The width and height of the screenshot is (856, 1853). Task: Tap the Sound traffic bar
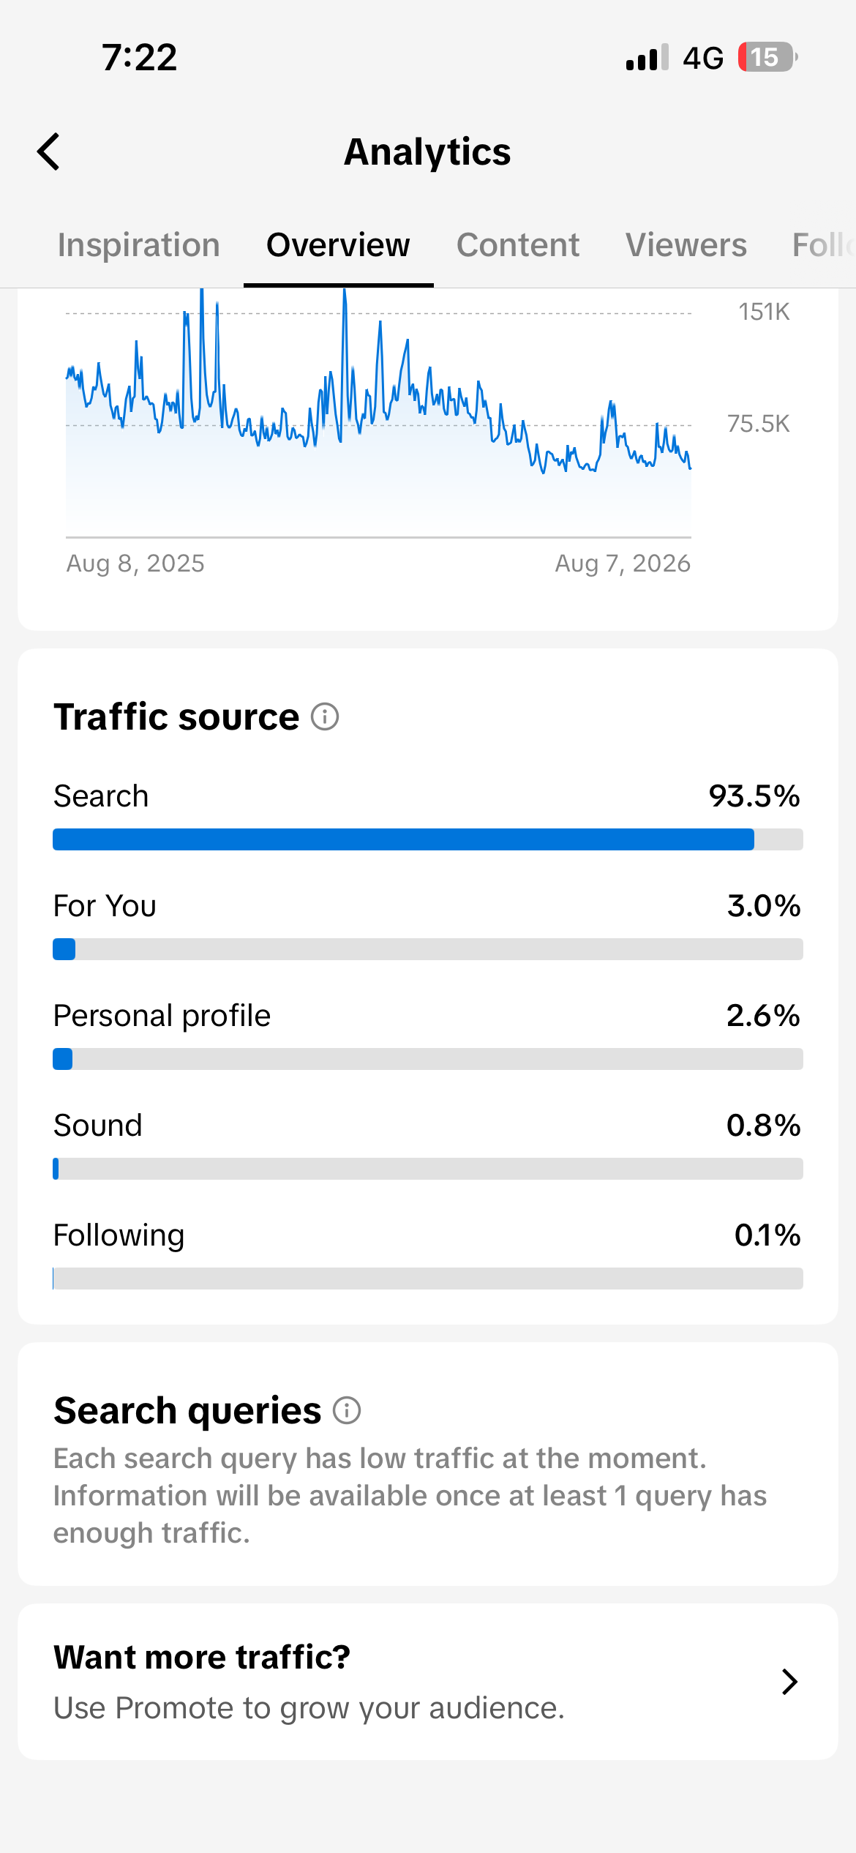[x=428, y=1169]
